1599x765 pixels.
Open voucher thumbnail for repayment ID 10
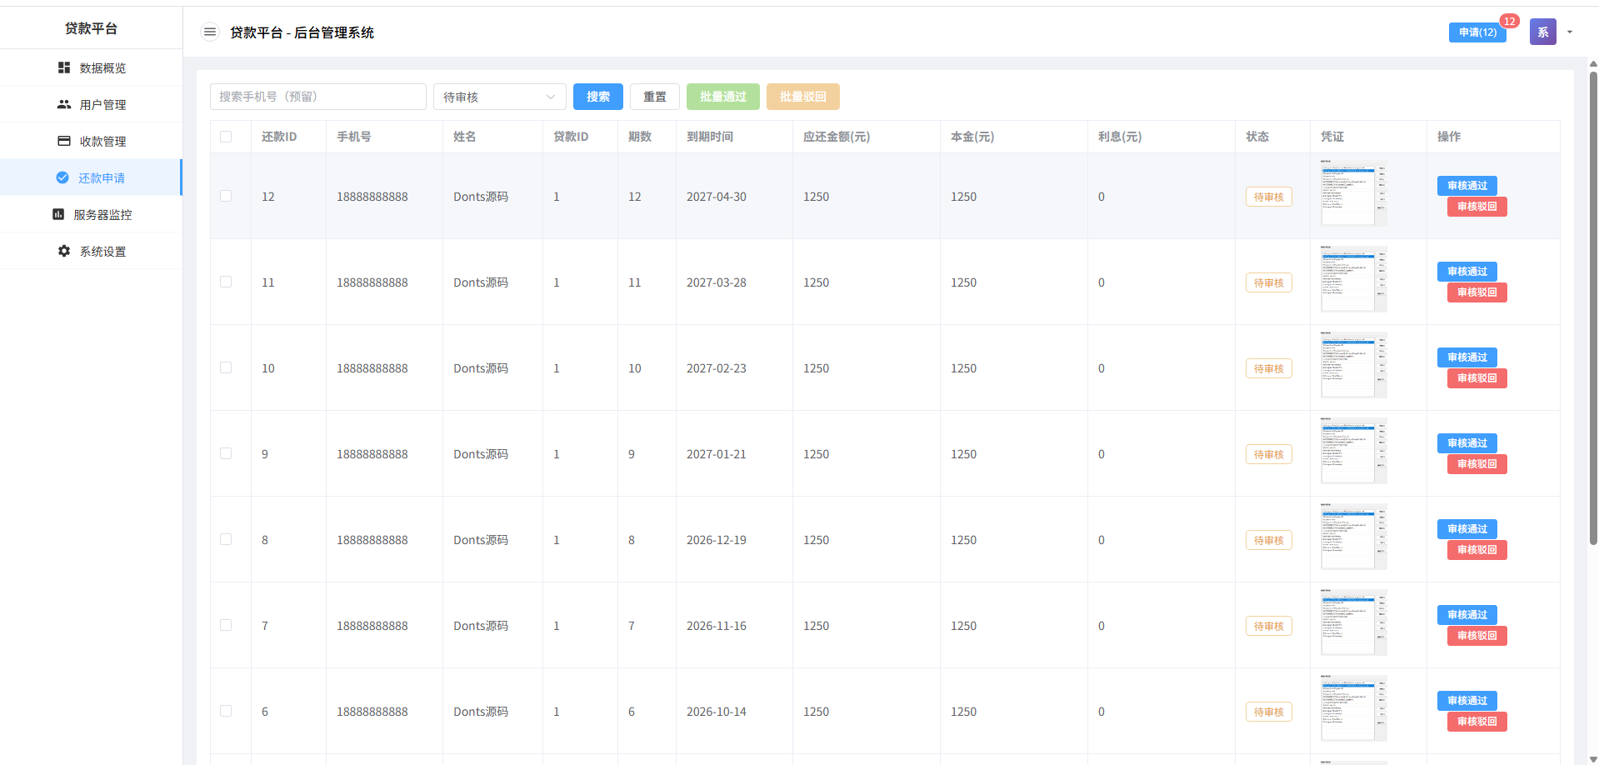[x=1353, y=366]
